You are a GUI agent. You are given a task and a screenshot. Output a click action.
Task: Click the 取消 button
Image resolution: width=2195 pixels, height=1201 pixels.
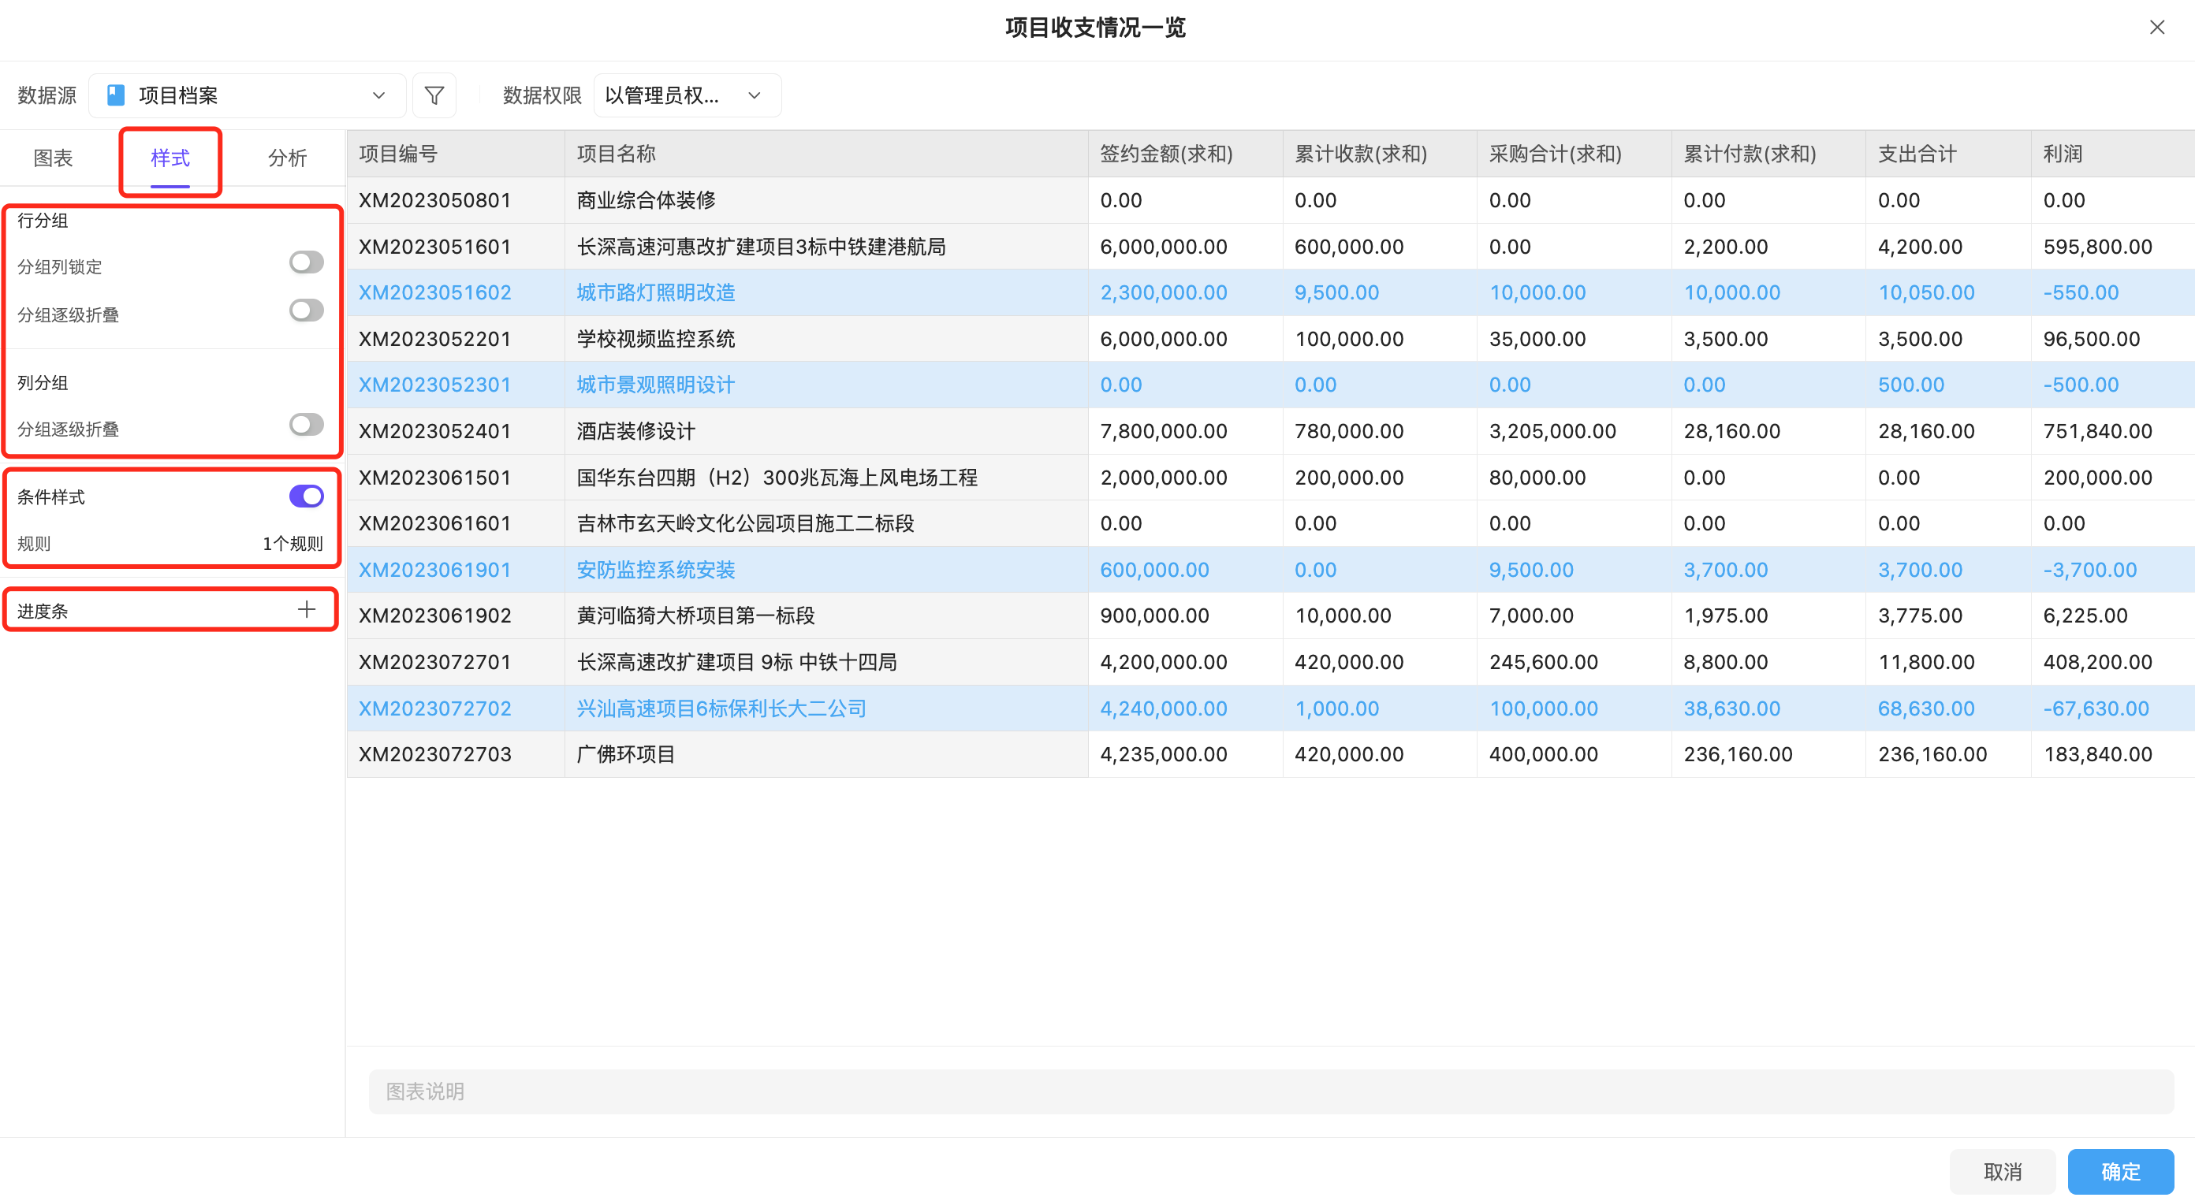point(2003,1171)
